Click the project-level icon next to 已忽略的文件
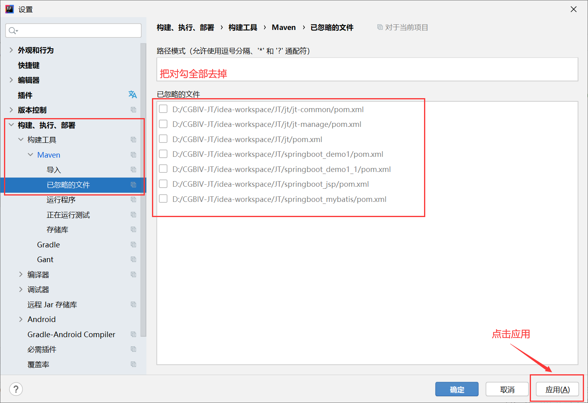The width and height of the screenshot is (588, 403). (134, 185)
